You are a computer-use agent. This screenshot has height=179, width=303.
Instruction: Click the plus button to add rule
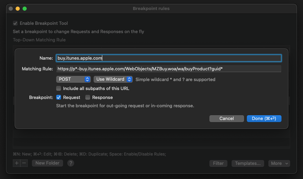(x=17, y=163)
